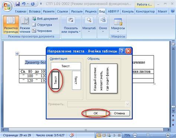Cancel with the Отмена button

click(x=119, y=113)
